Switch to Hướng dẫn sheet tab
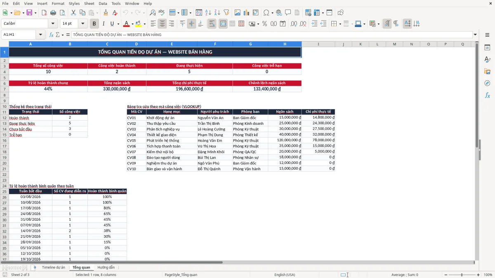Screen dimensions: 495x278 (106, 268)
